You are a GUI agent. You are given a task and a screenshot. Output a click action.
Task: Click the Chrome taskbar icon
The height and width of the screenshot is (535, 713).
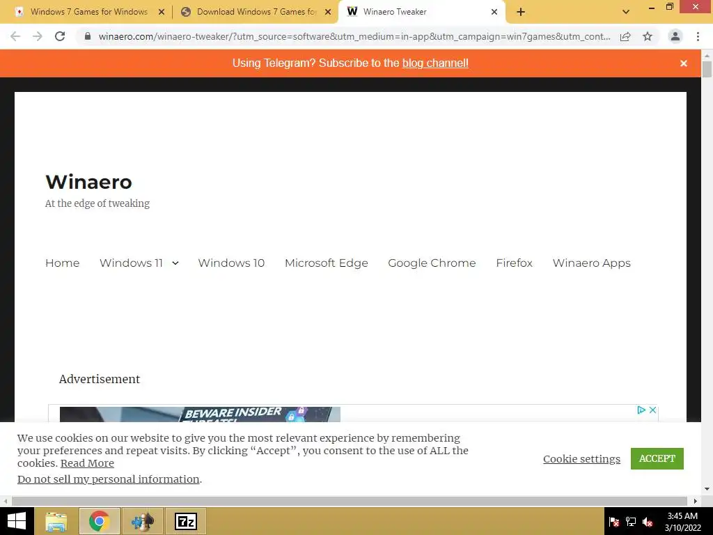click(99, 521)
